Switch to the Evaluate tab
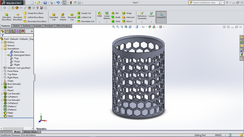 (37, 26)
